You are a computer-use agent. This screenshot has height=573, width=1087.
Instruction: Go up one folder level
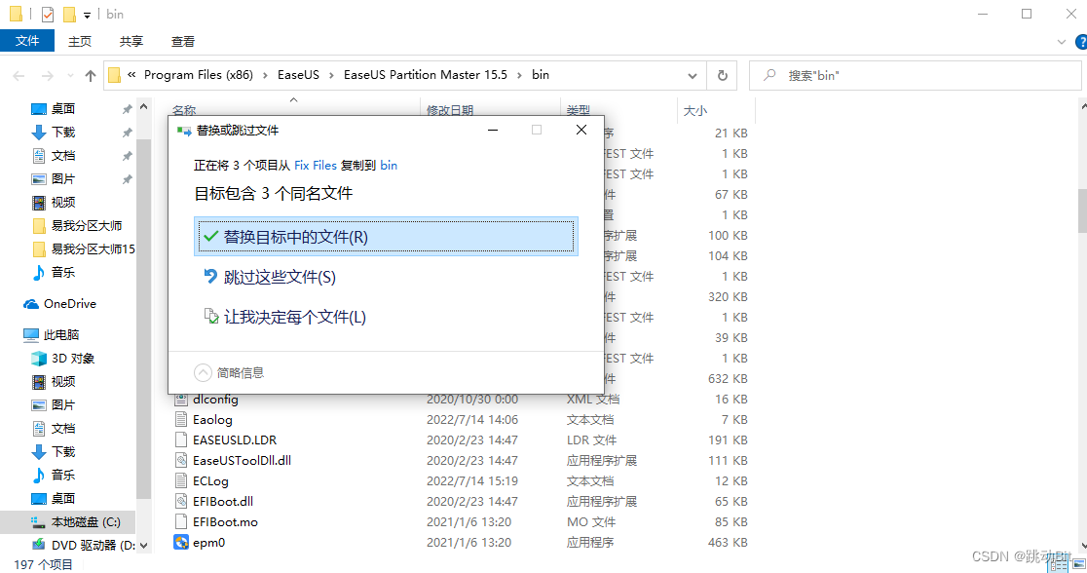tap(91, 76)
